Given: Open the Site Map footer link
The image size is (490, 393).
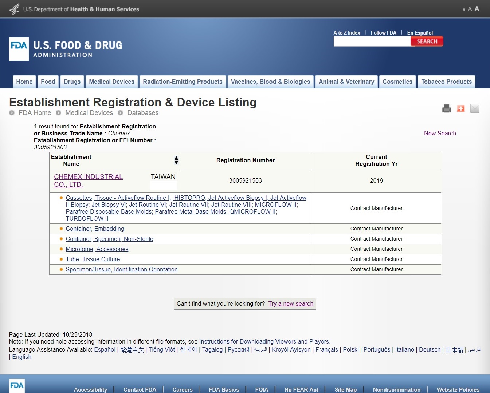Looking at the screenshot, I should pyautogui.click(x=346, y=390).
